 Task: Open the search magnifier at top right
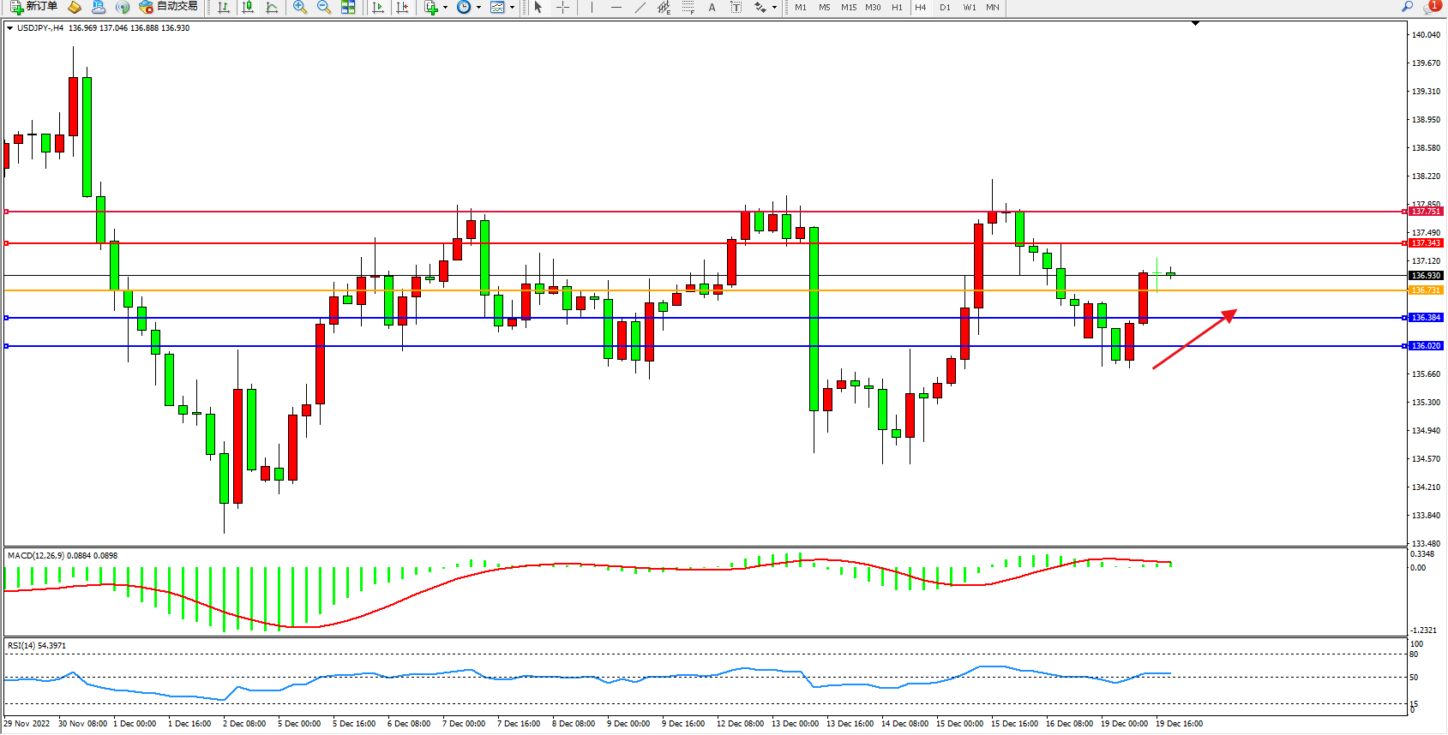[1407, 7]
